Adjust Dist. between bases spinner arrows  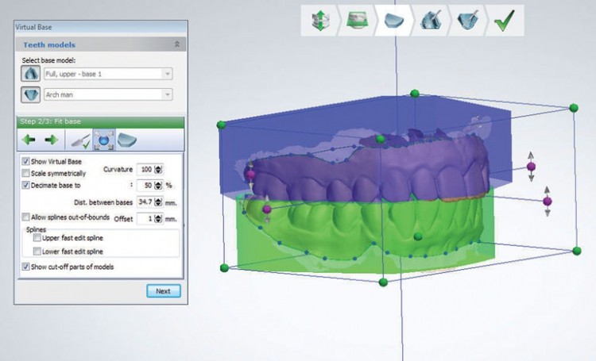(158, 202)
